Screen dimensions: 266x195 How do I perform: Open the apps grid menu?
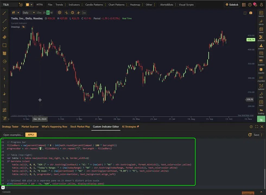pyautogui.click(x=244, y=5)
